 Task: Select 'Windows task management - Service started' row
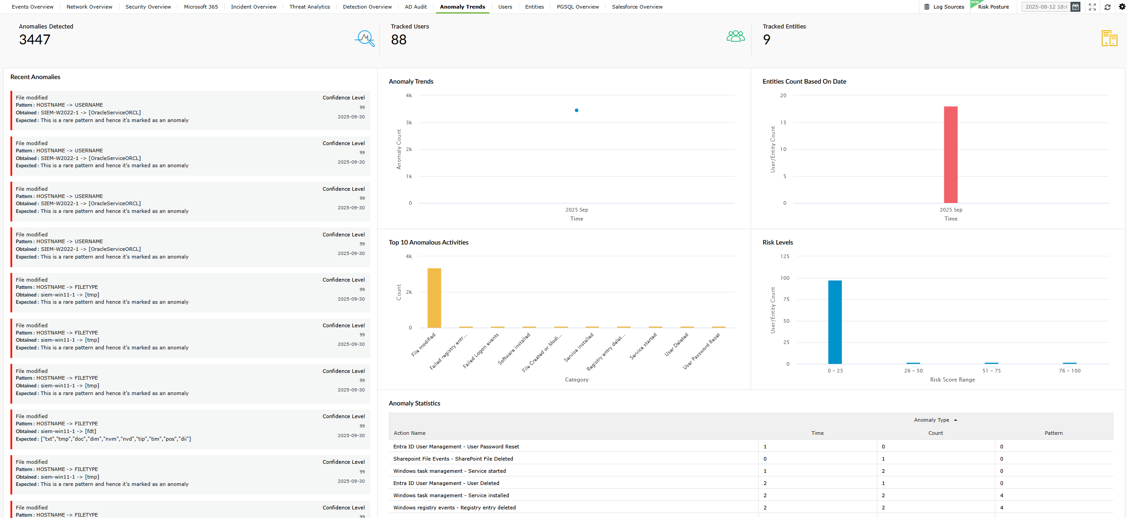751,471
